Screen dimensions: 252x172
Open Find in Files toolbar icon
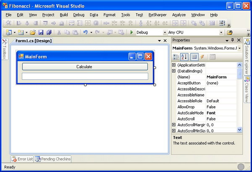click(230, 32)
